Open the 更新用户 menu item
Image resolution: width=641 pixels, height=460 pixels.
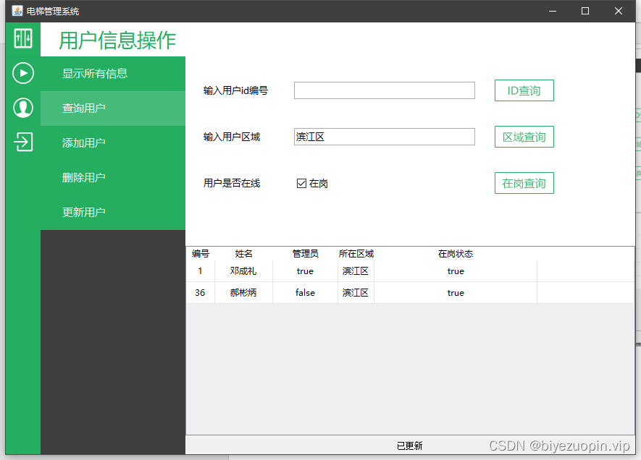click(112, 212)
